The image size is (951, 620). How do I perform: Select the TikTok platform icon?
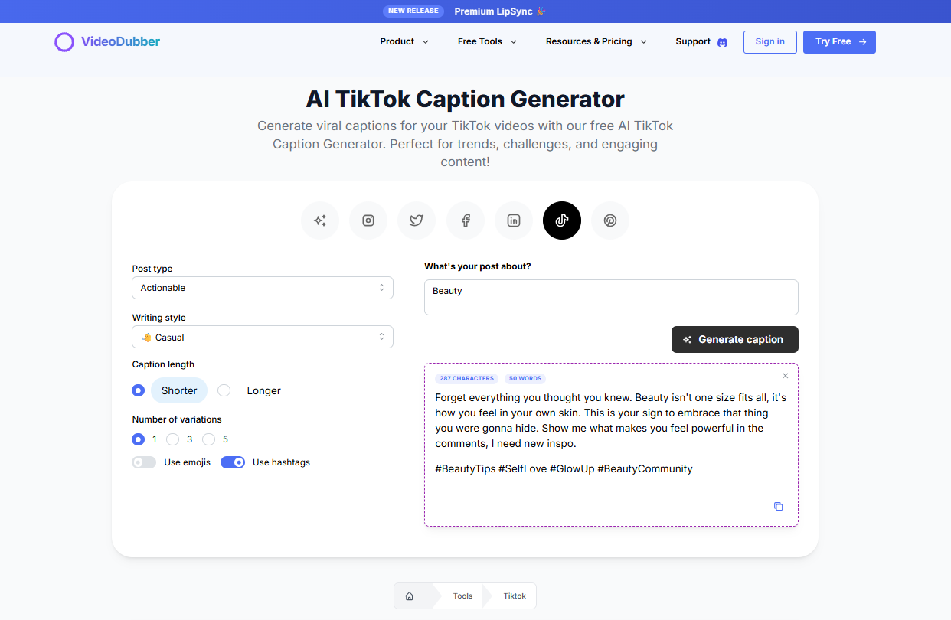tap(562, 220)
